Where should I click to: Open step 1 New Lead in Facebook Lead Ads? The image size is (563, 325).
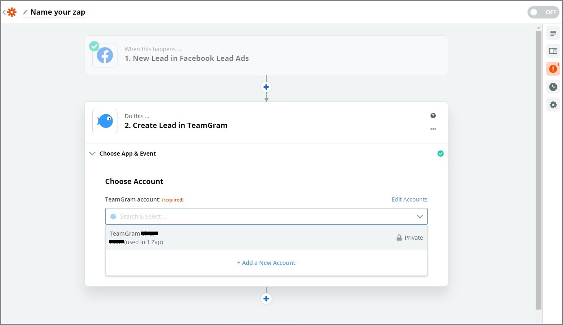(266, 55)
